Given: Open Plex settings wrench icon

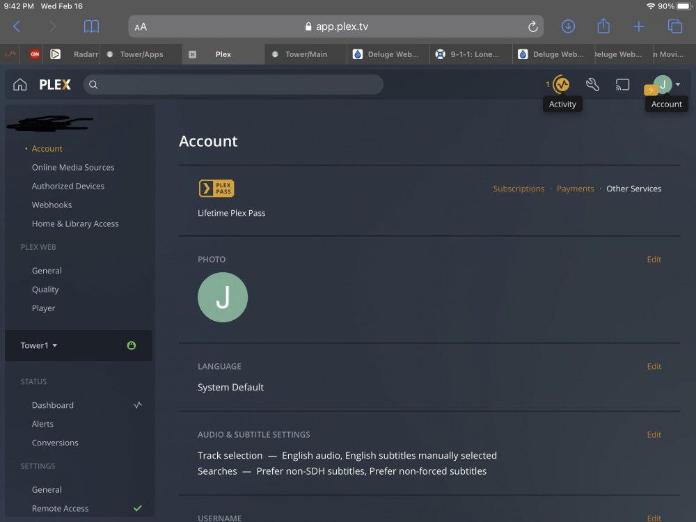Looking at the screenshot, I should click(592, 84).
